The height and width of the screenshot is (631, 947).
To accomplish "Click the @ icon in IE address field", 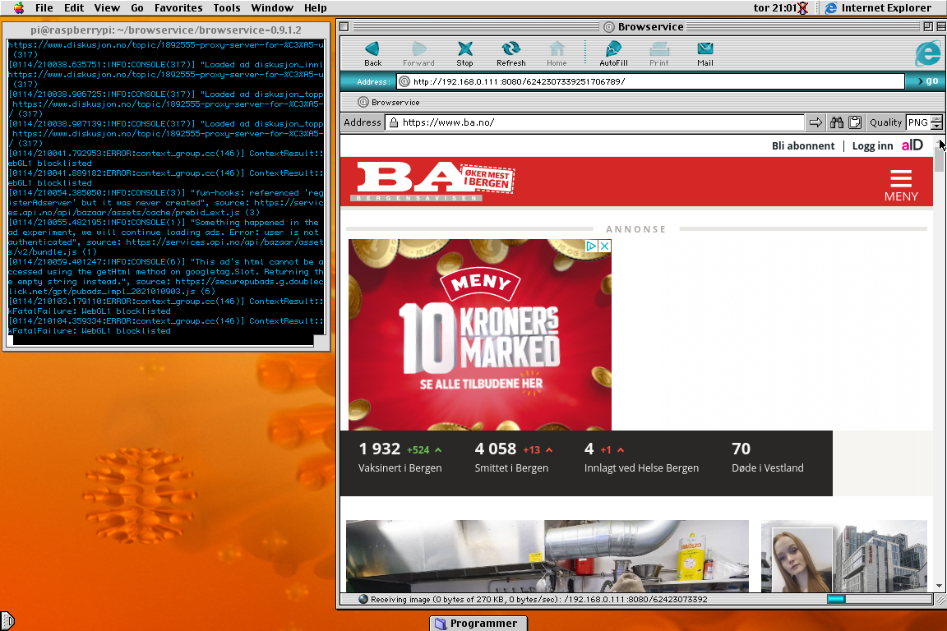I will (x=404, y=81).
